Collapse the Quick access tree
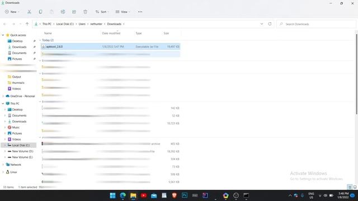Image resolution: width=358 pixels, height=201 pixels. click(3, 35)
